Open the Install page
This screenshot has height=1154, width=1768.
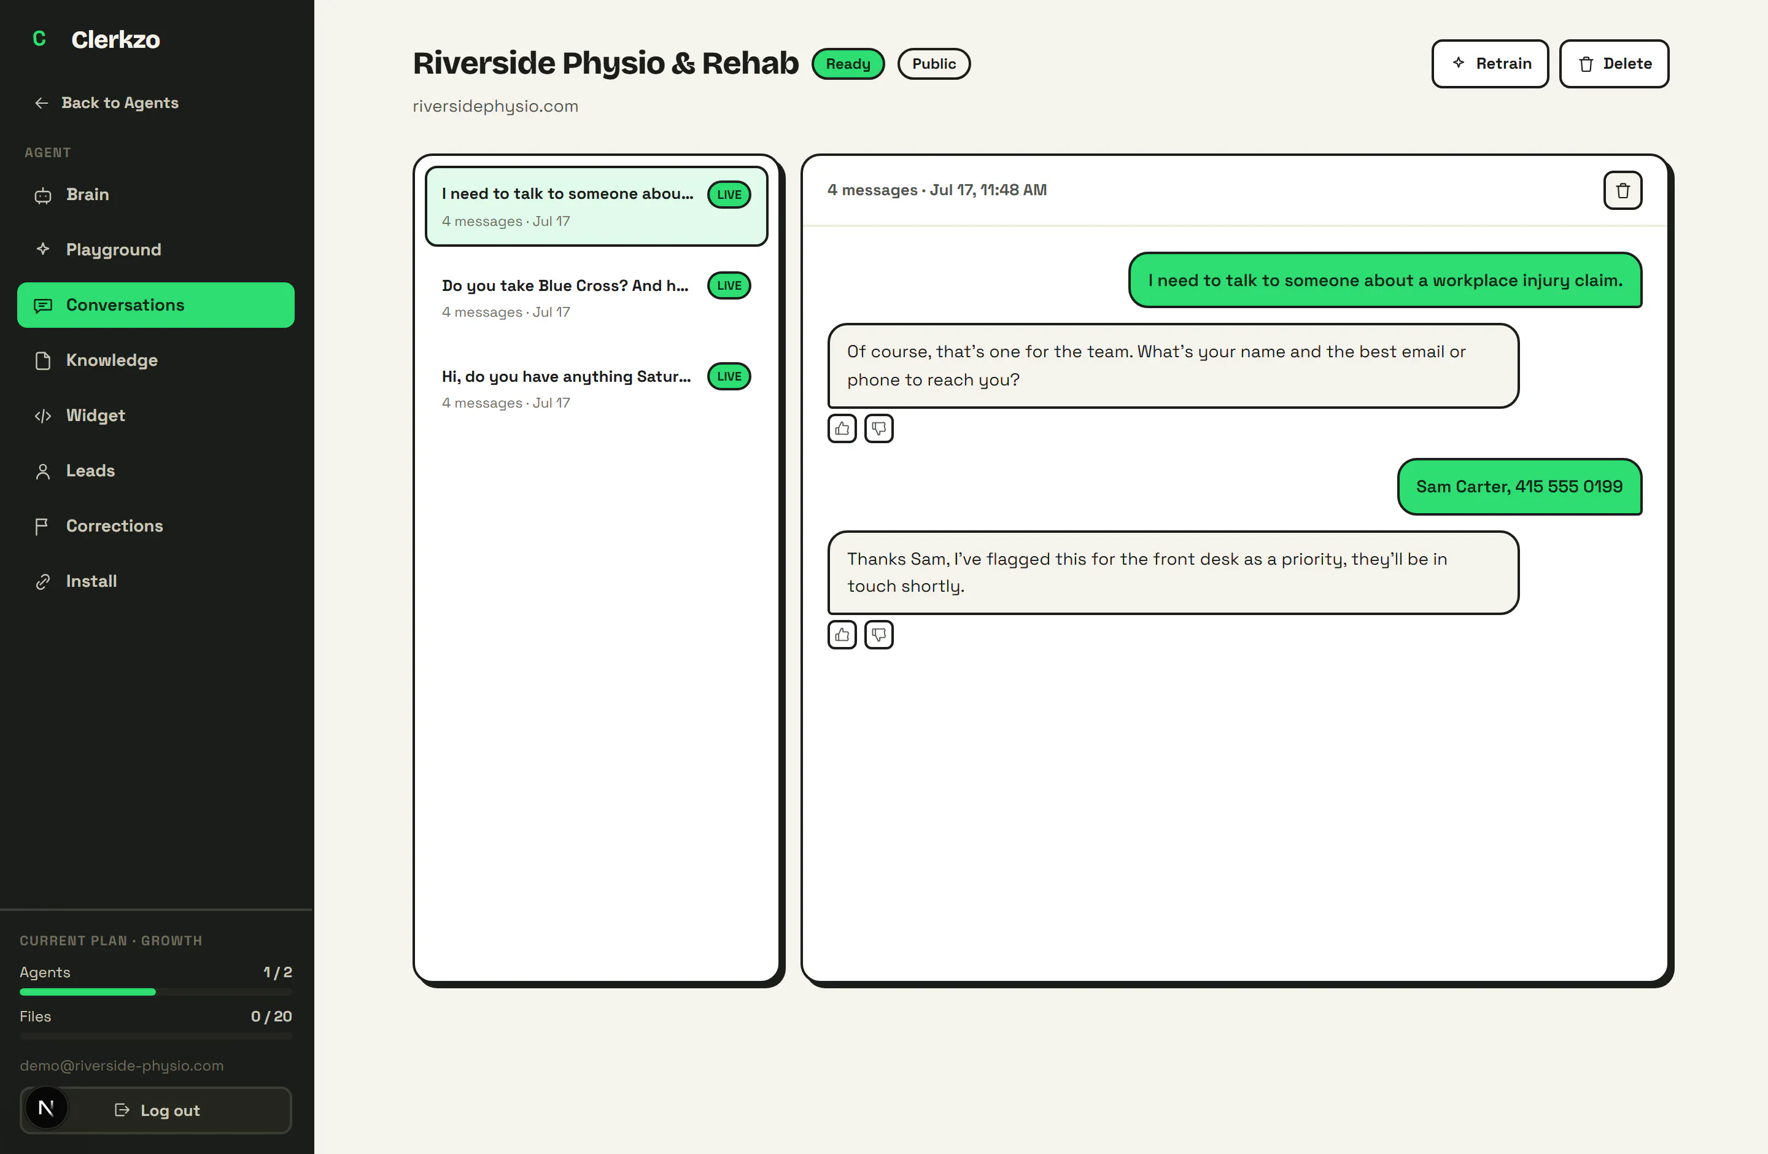click(155, 581)
